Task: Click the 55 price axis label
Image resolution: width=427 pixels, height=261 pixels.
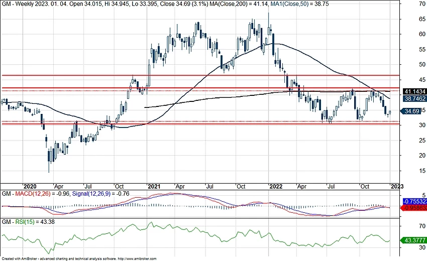Action: tap(422, 50)
